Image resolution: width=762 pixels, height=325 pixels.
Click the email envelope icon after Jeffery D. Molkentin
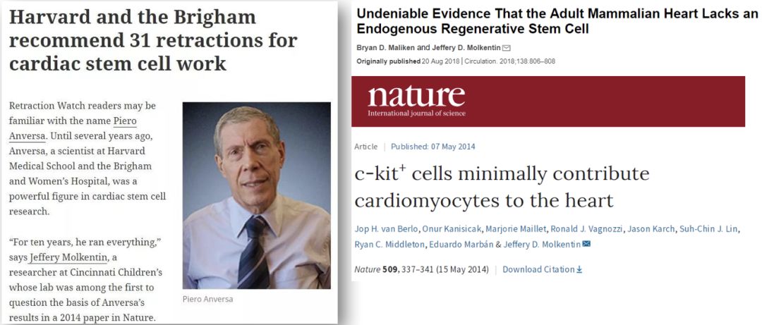pyautogui.click(x=507, y=48)
